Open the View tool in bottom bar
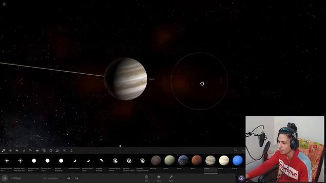 pyautogui.click(x=147, y=178)
